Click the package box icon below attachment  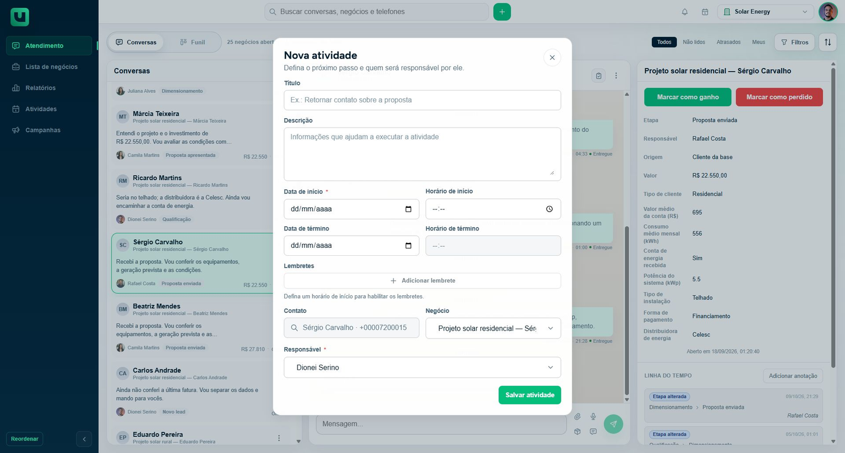[x=577, y=431]
